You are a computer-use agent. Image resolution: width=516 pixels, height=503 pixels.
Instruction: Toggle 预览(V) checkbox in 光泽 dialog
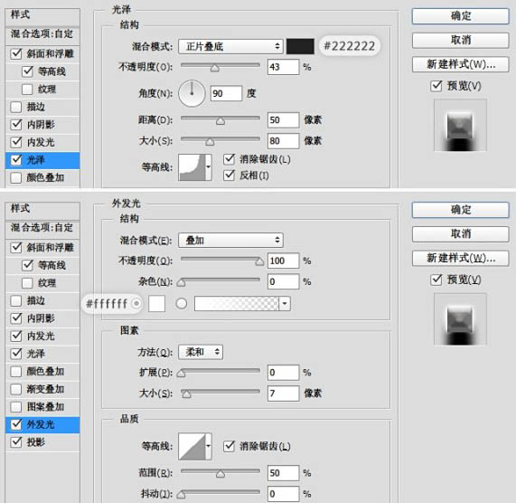pyautogui.click(x=436, y=86)
